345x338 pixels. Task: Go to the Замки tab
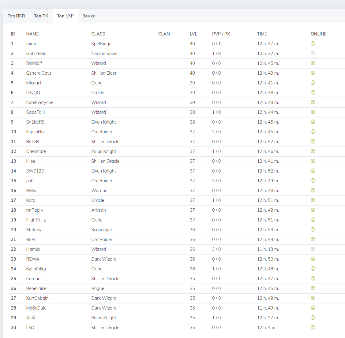(89, 16)
